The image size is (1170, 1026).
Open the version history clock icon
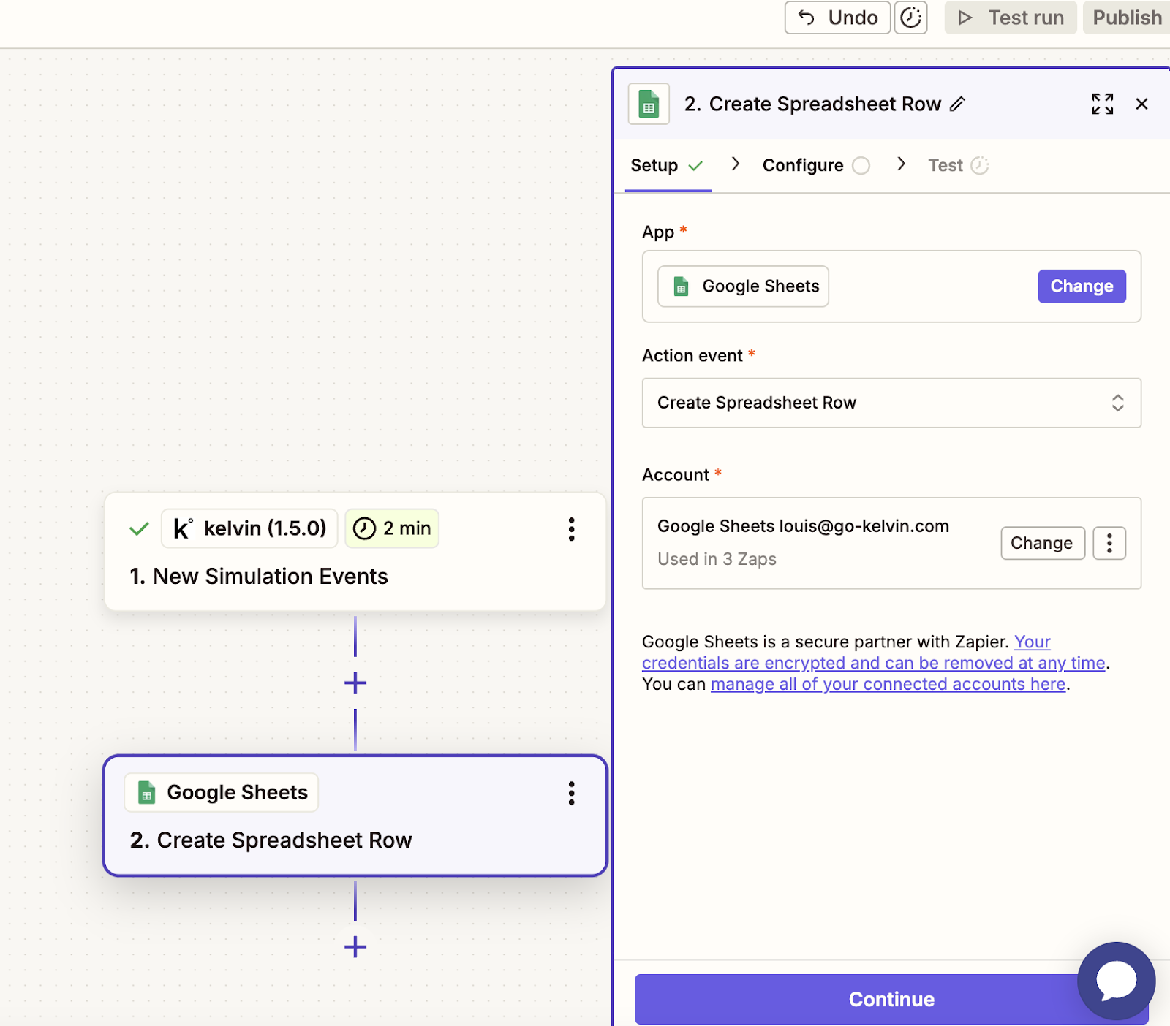(911, 18)
